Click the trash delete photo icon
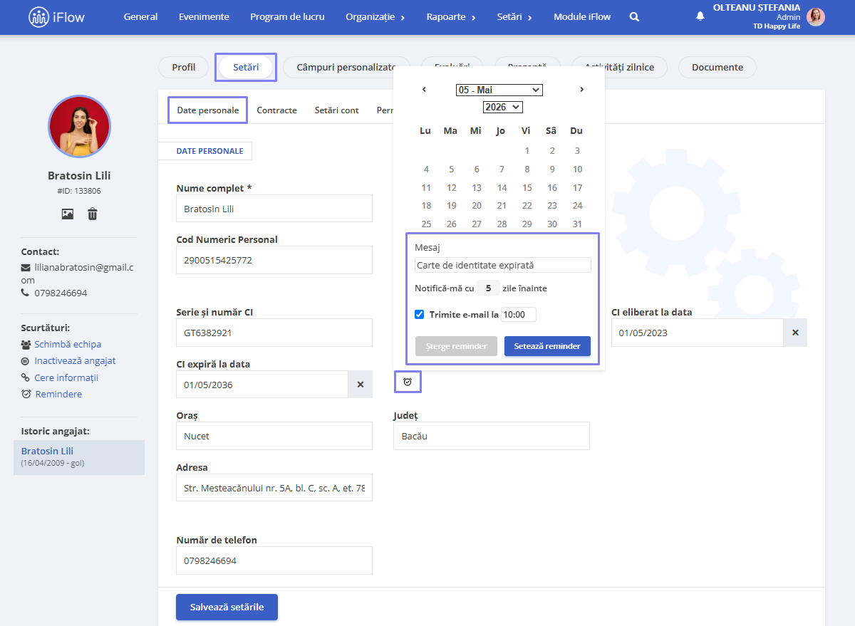Image resolution: width=855 pixels, height=626 pixels. pos(93,214)
